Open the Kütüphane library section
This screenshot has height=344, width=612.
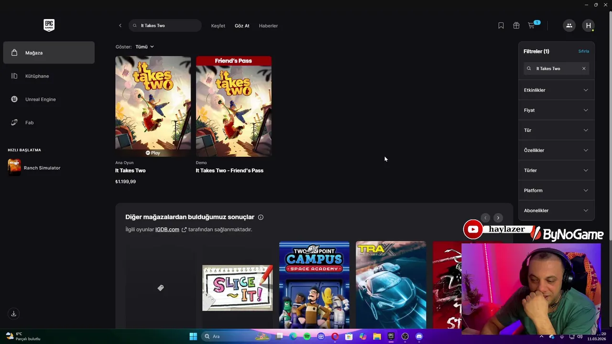tap(49, 76)
